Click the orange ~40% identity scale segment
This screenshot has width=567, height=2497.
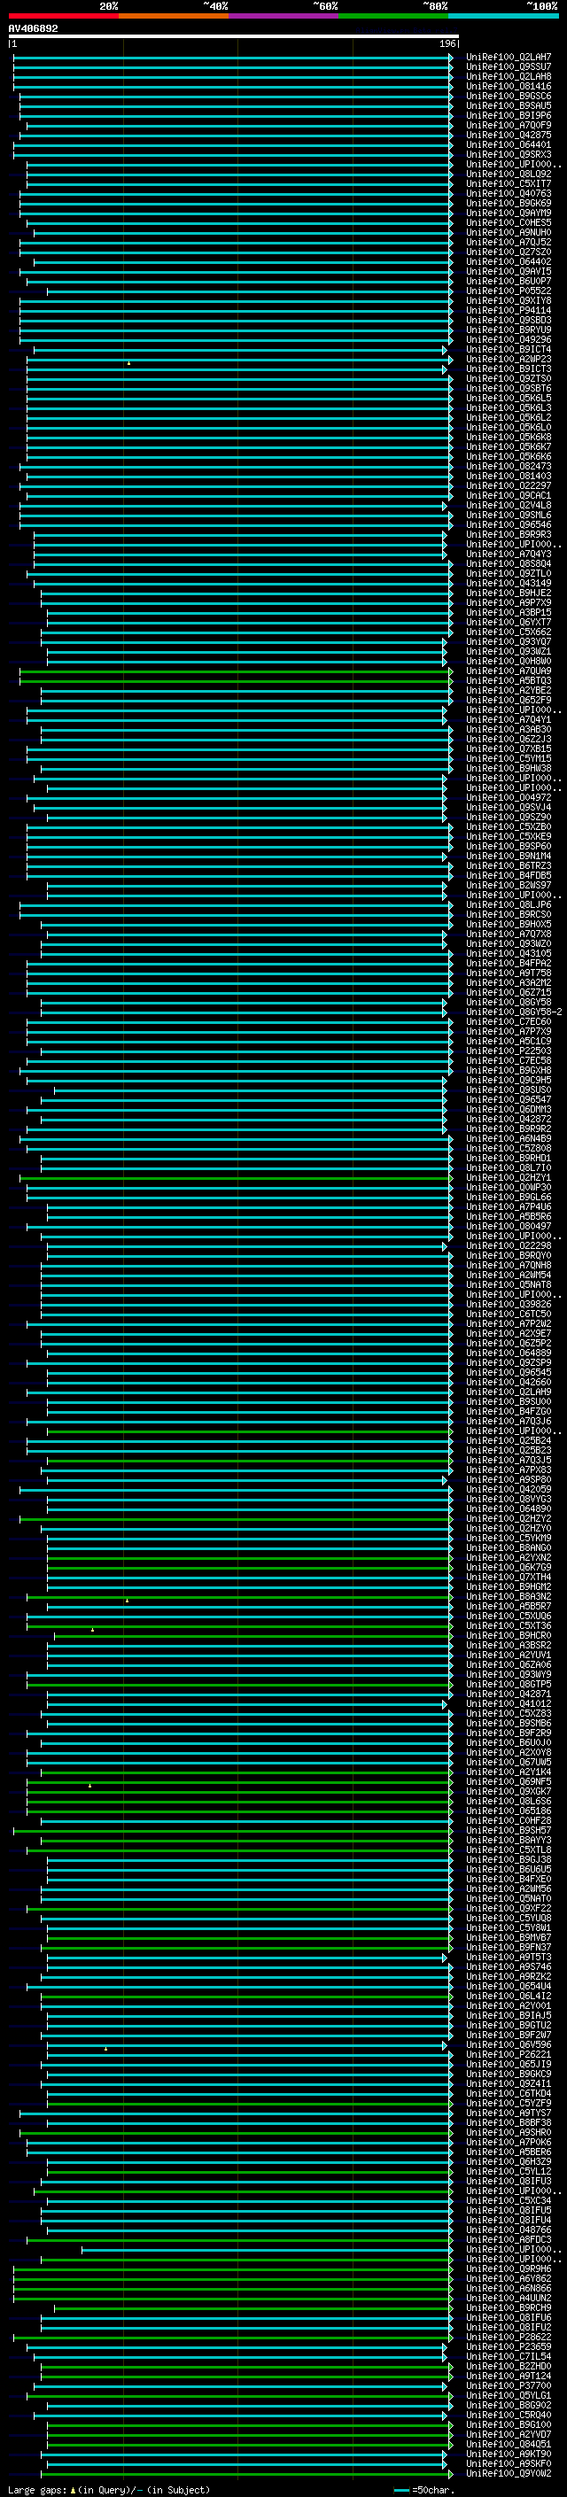pyautogui.click(x=174, y=16)
